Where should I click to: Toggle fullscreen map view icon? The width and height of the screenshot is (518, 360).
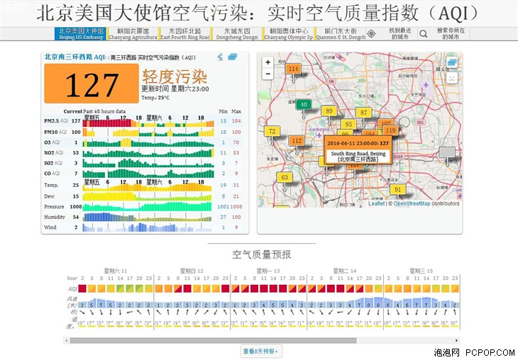(x=451, y=79)
